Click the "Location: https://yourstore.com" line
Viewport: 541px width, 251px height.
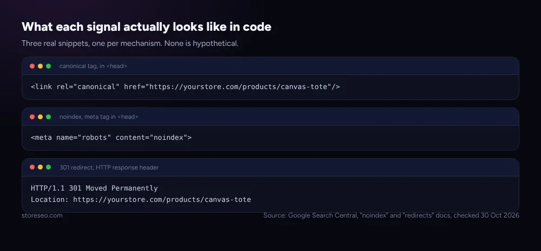(x=141, y=199)
